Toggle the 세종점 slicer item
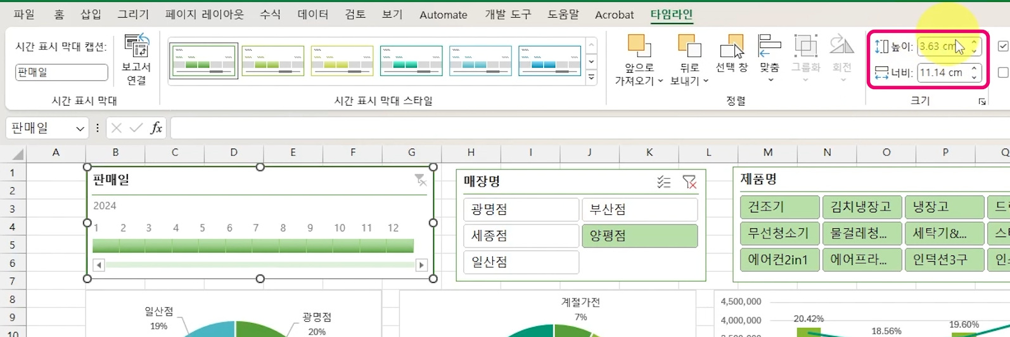 click(521, 236)
